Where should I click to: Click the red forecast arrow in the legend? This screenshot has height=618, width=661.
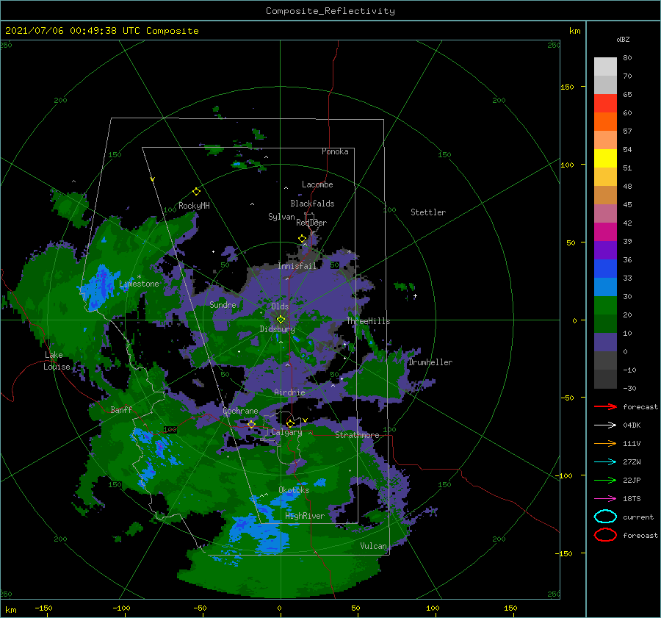click(605, 406)
